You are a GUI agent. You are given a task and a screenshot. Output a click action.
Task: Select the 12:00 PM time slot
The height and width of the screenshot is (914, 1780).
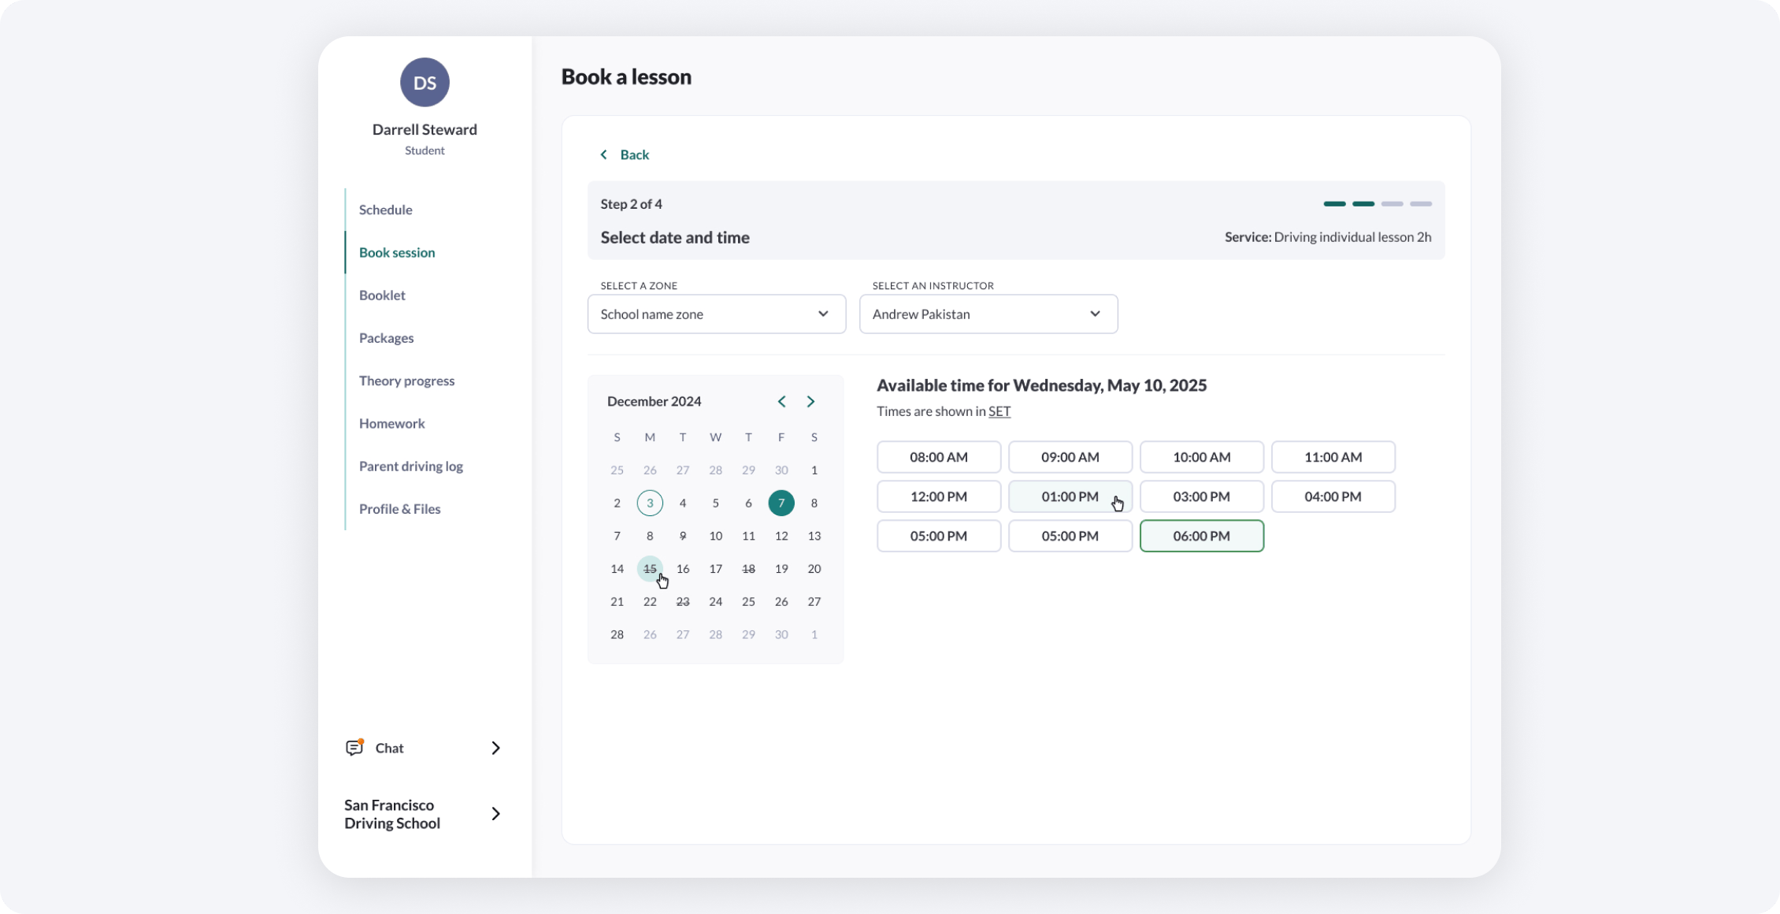pyautogui.click(x=939, y=496)
